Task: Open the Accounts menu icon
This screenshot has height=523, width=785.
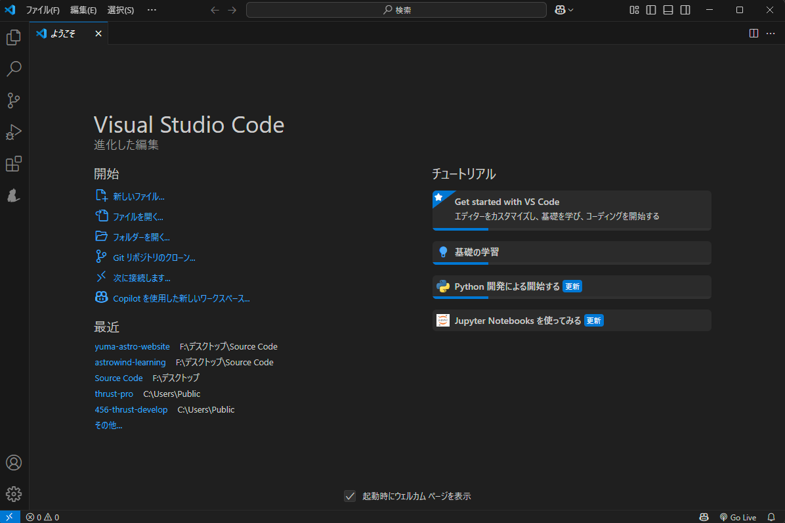Action: point(14,463)
